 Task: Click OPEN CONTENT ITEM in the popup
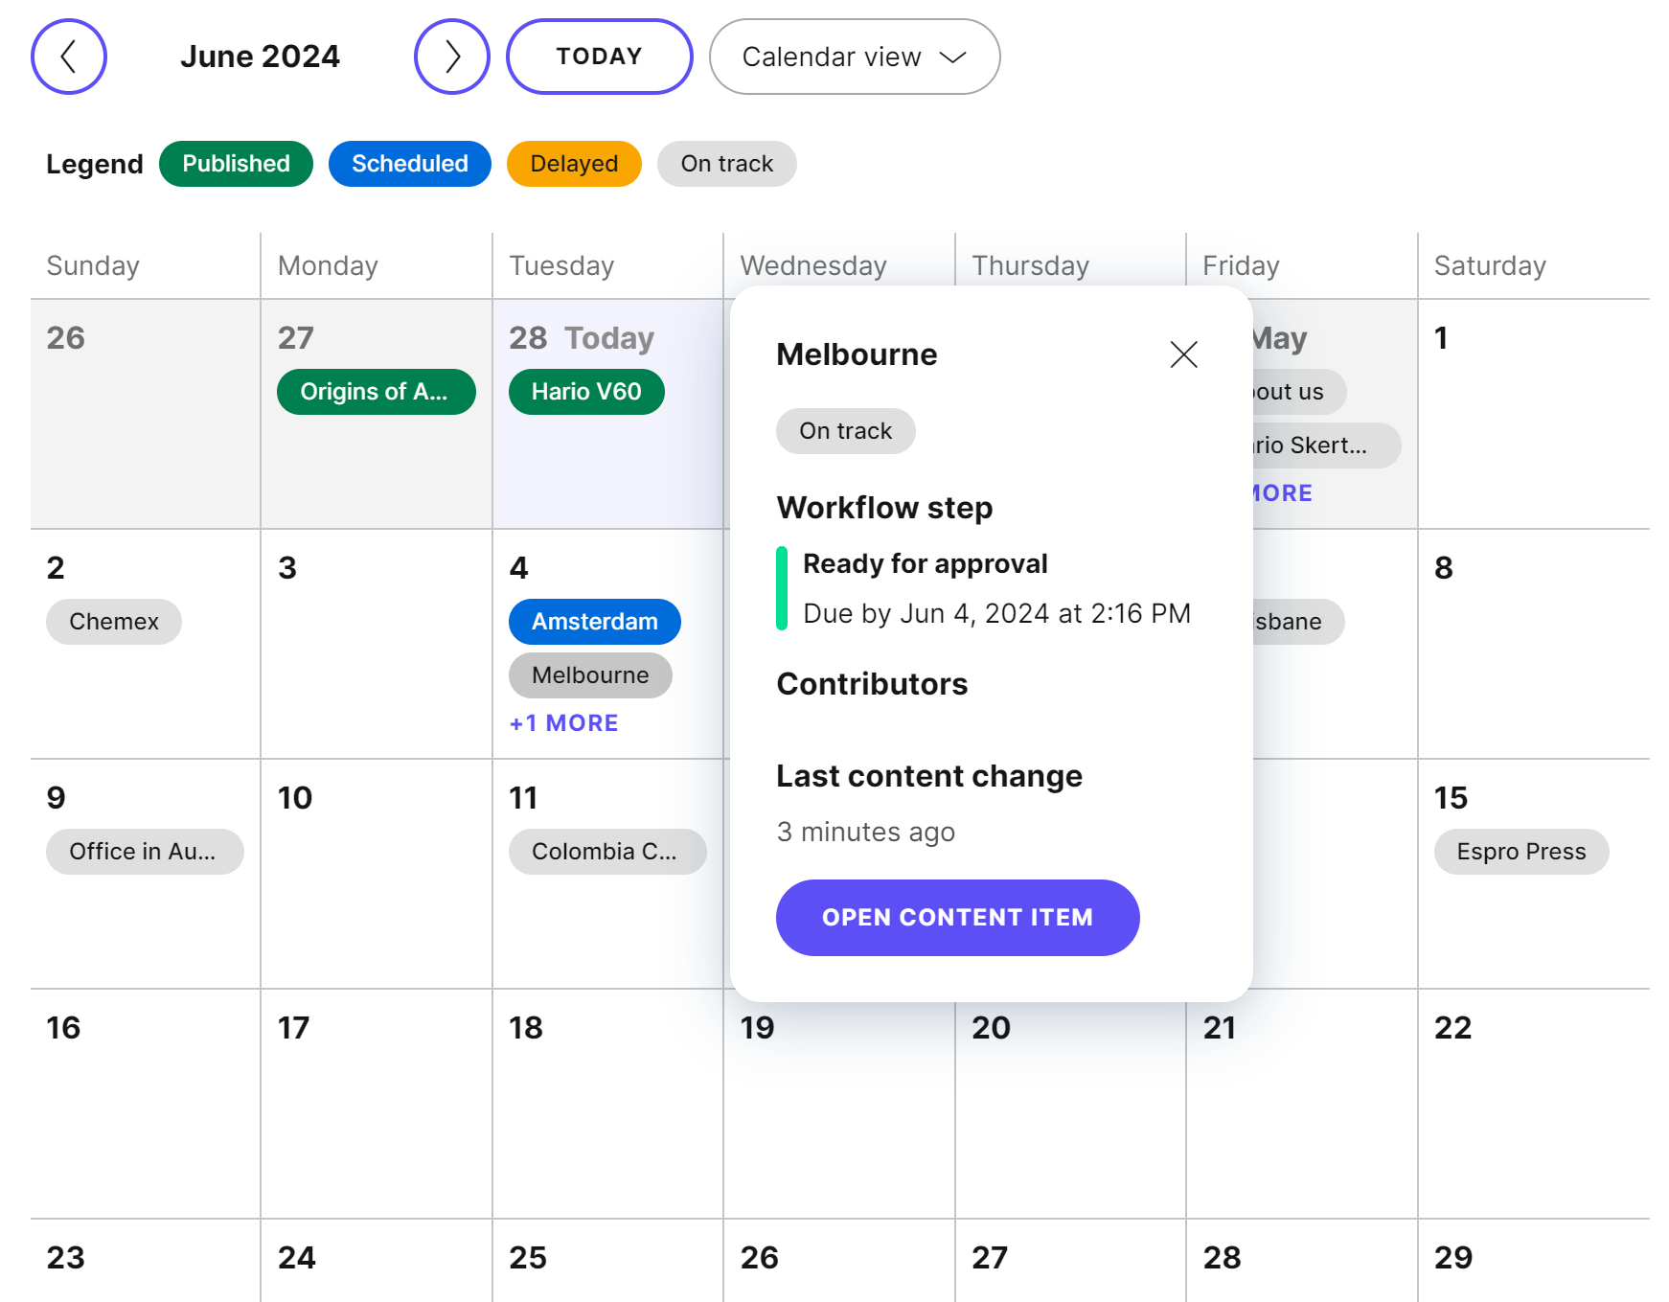click(x=956, y=917)
